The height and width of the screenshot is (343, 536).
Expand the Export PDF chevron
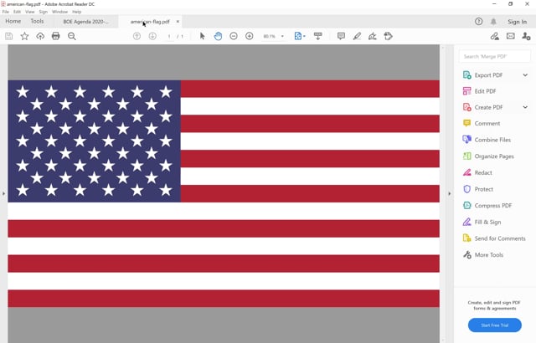[525, 75]
